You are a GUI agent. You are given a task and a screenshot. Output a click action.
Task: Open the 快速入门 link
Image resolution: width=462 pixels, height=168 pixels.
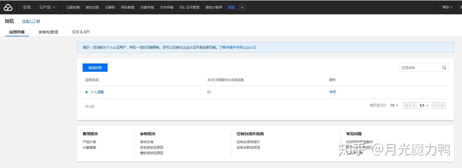click(29, 21)
